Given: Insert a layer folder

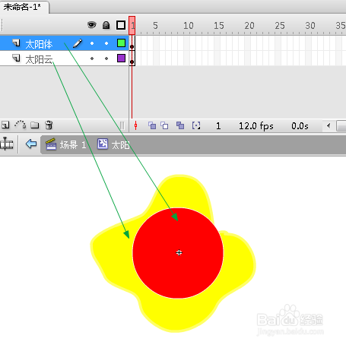Looking at the screenshot, I should coord(35,125).
